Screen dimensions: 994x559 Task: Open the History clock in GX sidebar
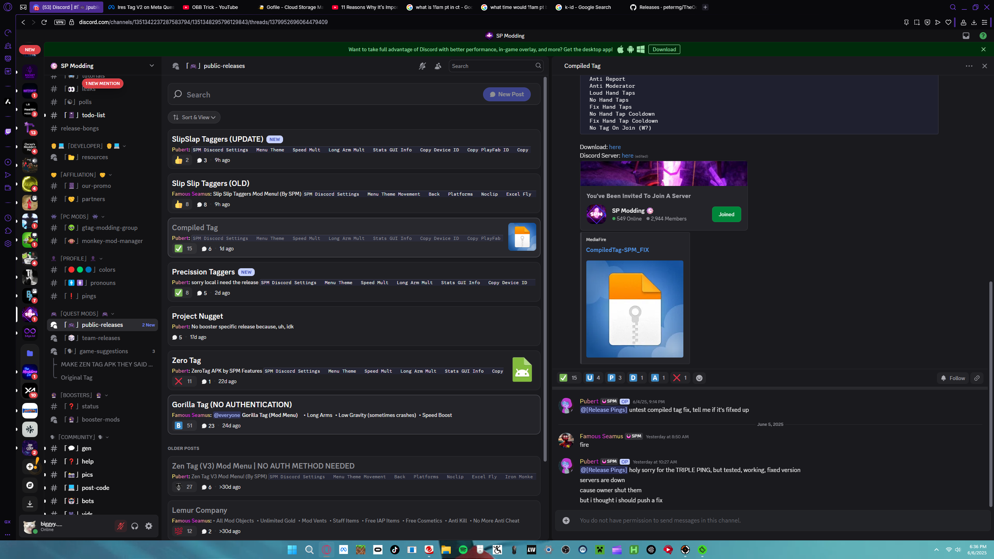point(8,218)
